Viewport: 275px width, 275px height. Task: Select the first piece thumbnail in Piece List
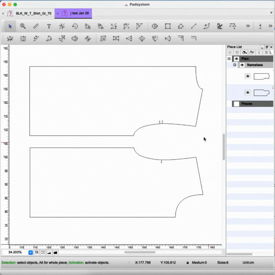point(262,76)
